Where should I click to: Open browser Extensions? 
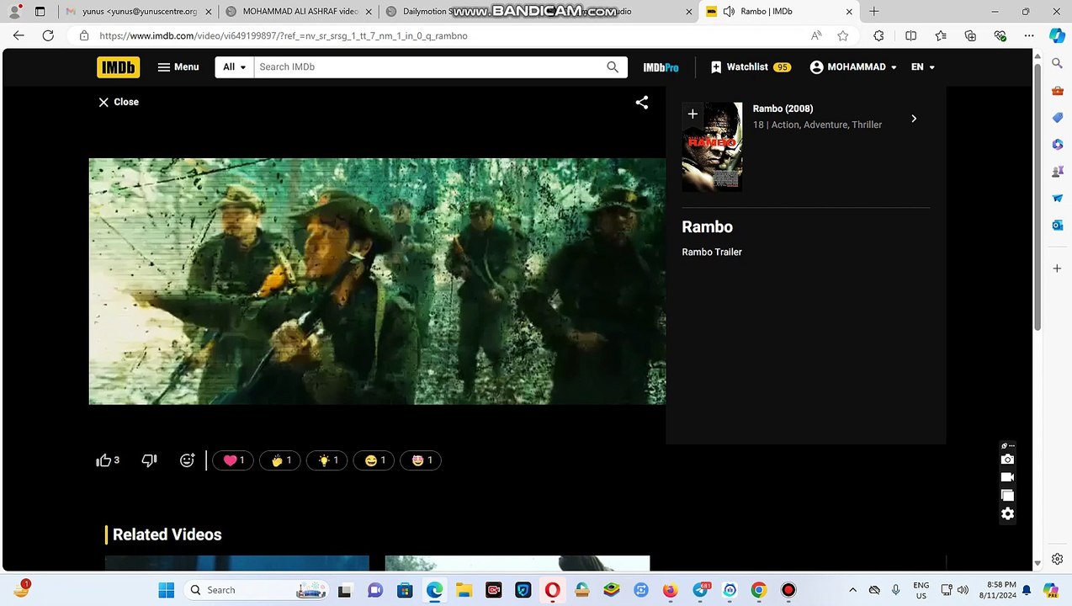pos(878,35)
